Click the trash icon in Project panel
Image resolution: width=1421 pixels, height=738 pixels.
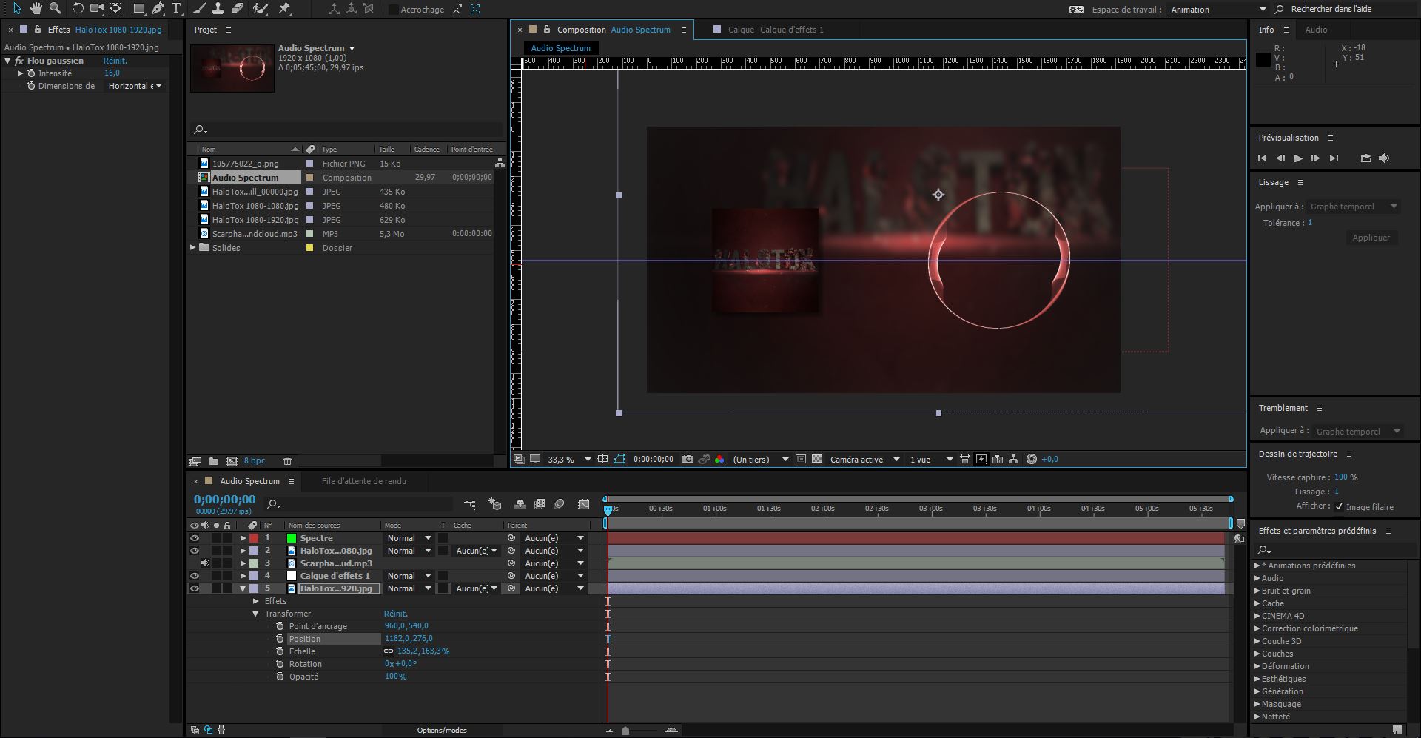click(x=288, y=461)
